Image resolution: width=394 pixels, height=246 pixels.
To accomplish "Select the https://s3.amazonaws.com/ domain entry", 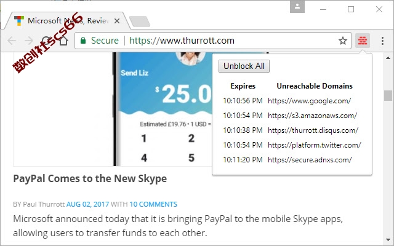I will (312, 116).
